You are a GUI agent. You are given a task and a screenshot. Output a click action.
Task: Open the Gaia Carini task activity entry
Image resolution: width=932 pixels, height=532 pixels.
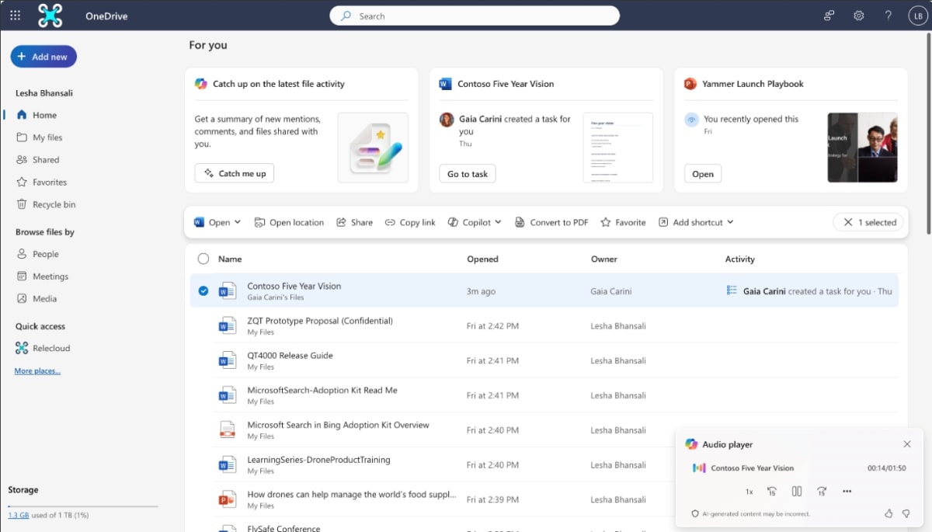pos(809,291)
